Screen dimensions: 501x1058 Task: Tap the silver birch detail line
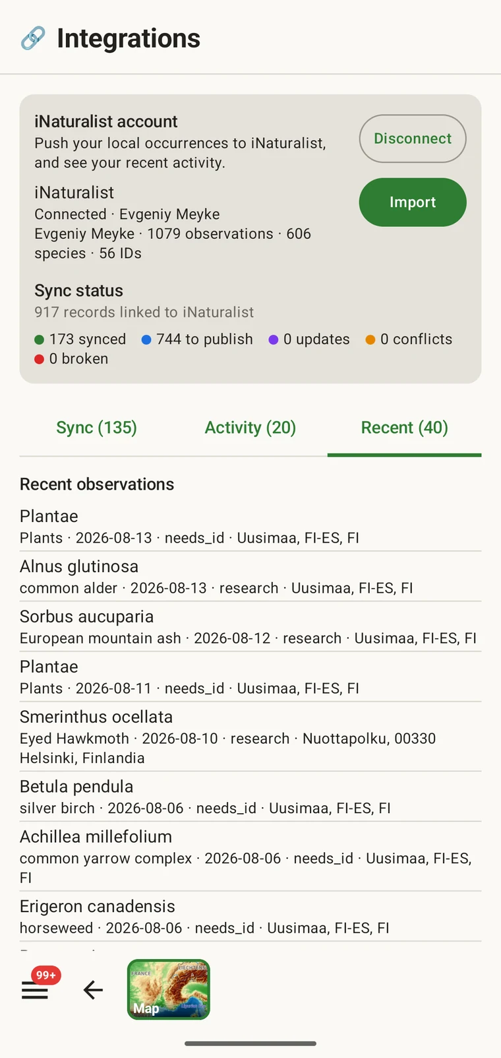pyautogui.click(x=205, y=809)
